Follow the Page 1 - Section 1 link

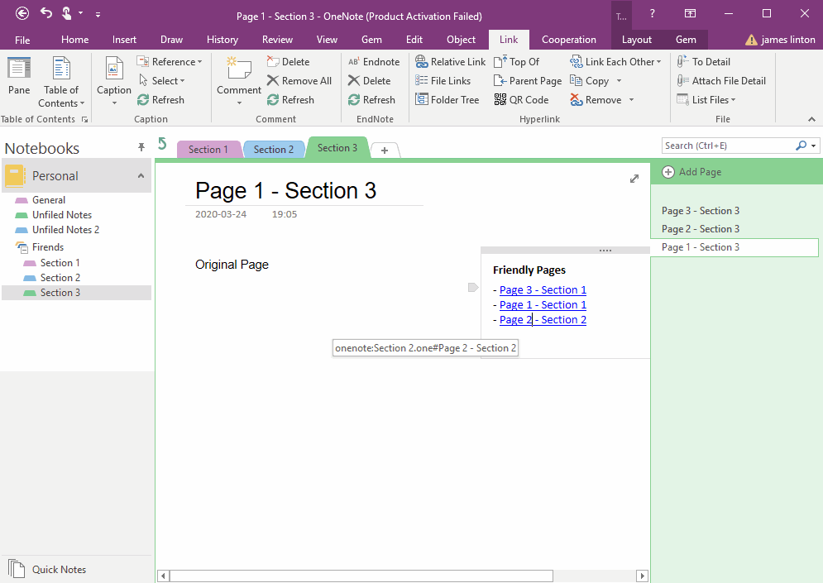[543, 305]
